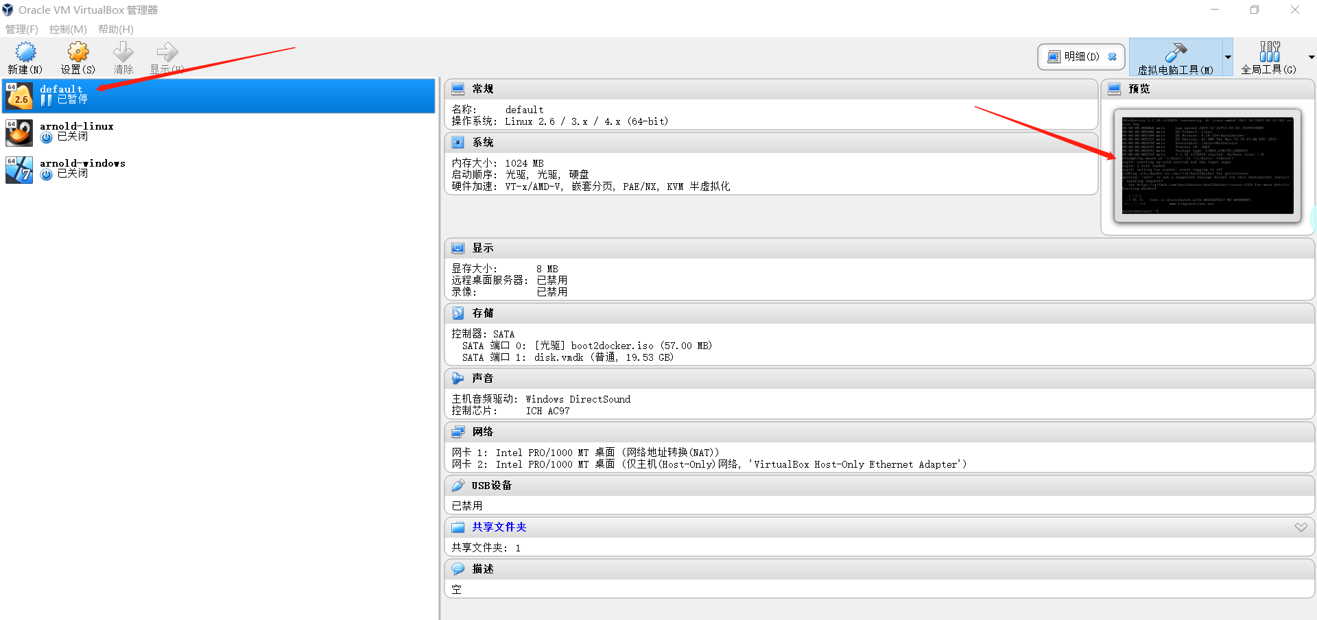
Task: Select arnold-linux virtual machine entry
Action: (76, 132)
